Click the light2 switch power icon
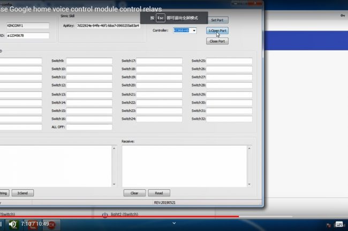The width and height of the screenshot is (348, 231). click(x=105, y=214)
